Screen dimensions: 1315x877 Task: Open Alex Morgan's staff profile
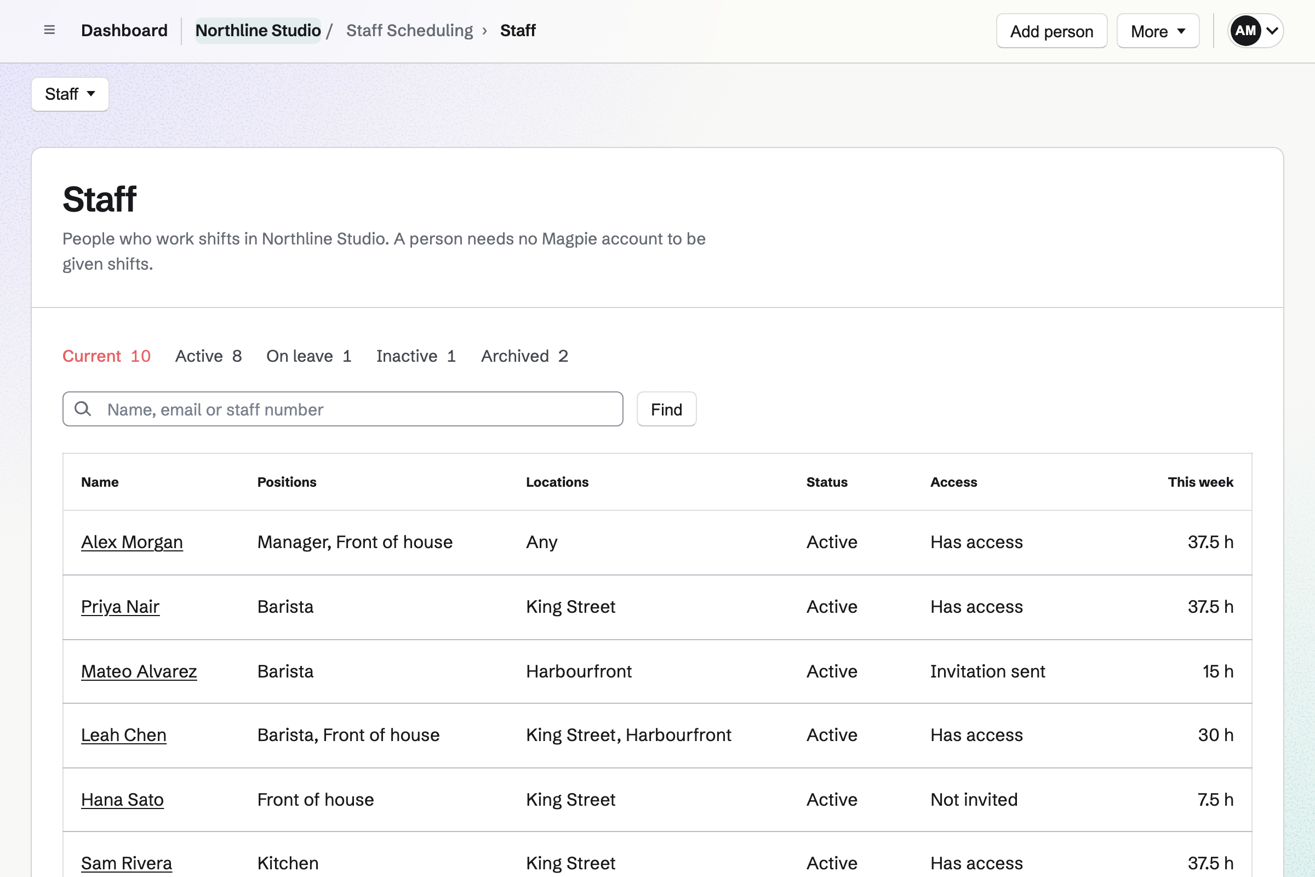point(132,542)
